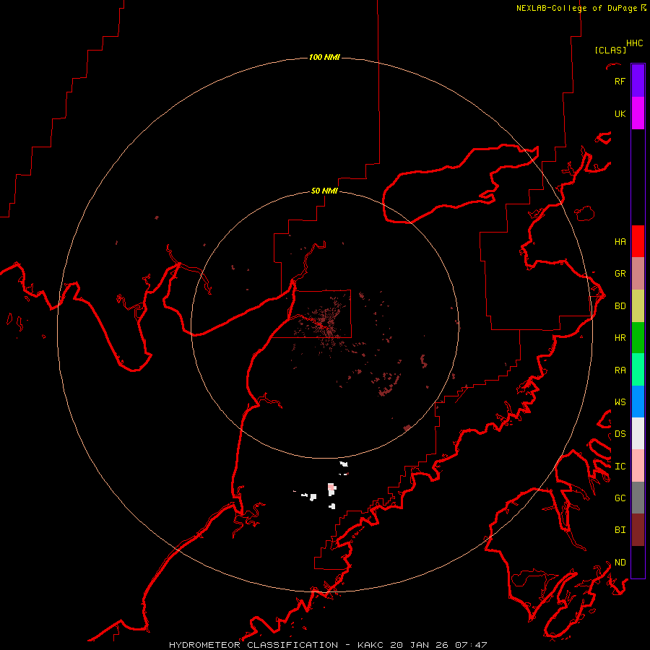Select the BD yellow legend block
The height and width of the screenshot is (650, 650).
(638, 306)
